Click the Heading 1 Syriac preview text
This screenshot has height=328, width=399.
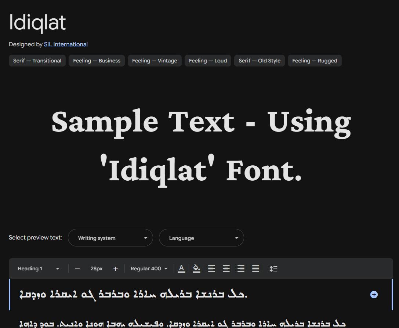point(133,295)
